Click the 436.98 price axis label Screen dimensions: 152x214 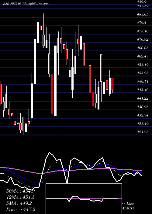click(142, 107)
